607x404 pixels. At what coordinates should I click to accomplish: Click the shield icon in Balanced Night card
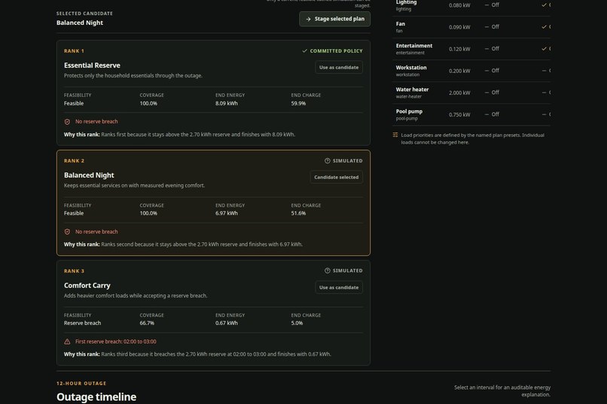pos(67,232)
